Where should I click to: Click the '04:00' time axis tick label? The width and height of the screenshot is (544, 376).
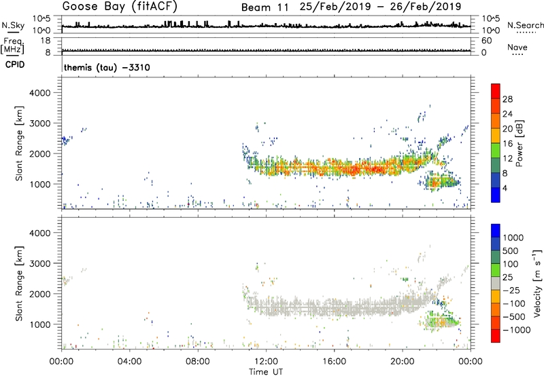[x=129, y=362]
